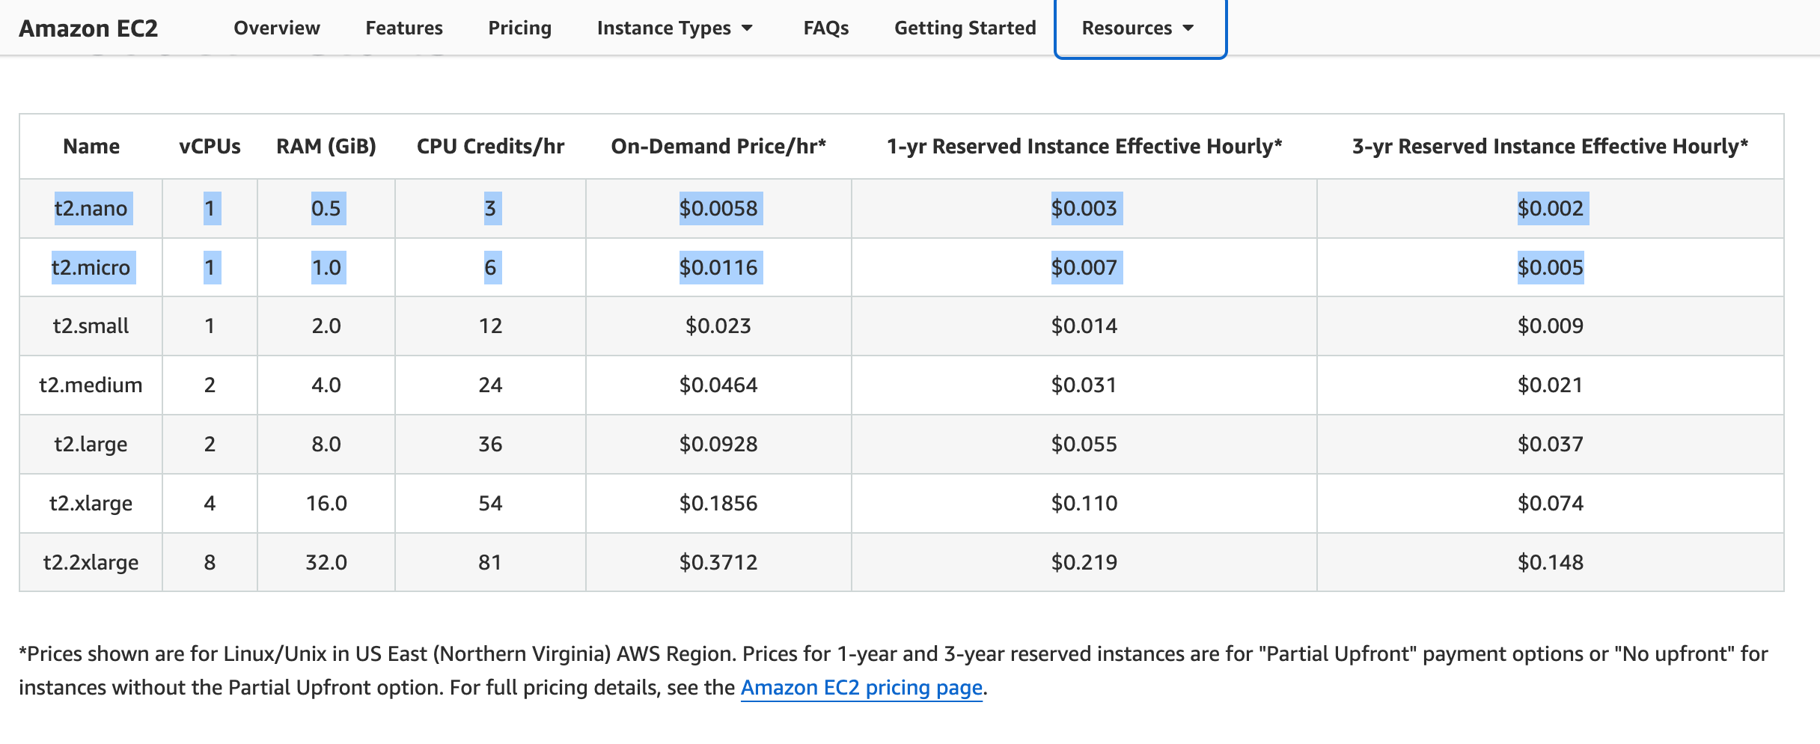Select the t2.micro name cell
This screenshot has height=744, width=1820.
(91, 267)
